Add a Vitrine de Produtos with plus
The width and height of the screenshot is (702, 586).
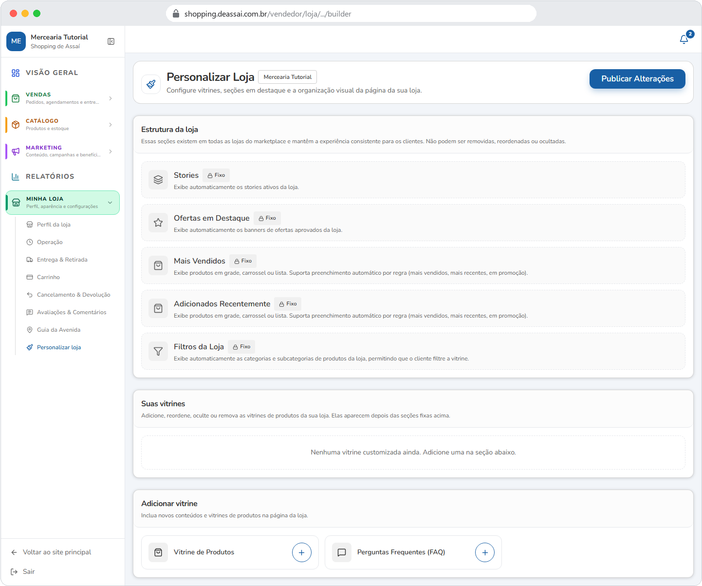coord(302,552)
